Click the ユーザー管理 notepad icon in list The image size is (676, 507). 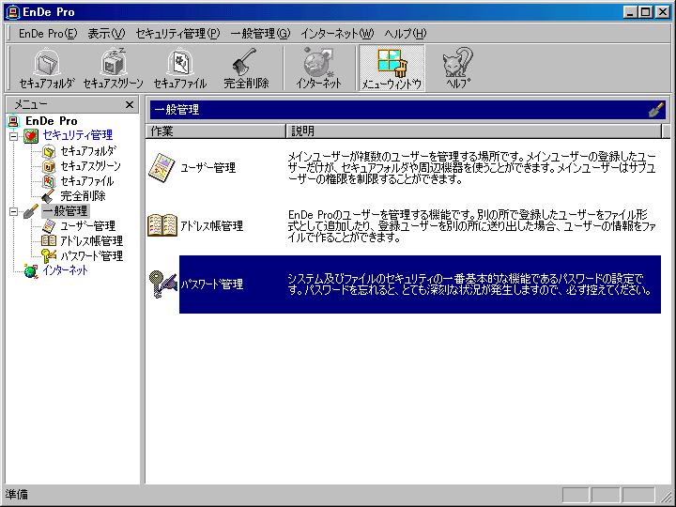click(161, 168)
